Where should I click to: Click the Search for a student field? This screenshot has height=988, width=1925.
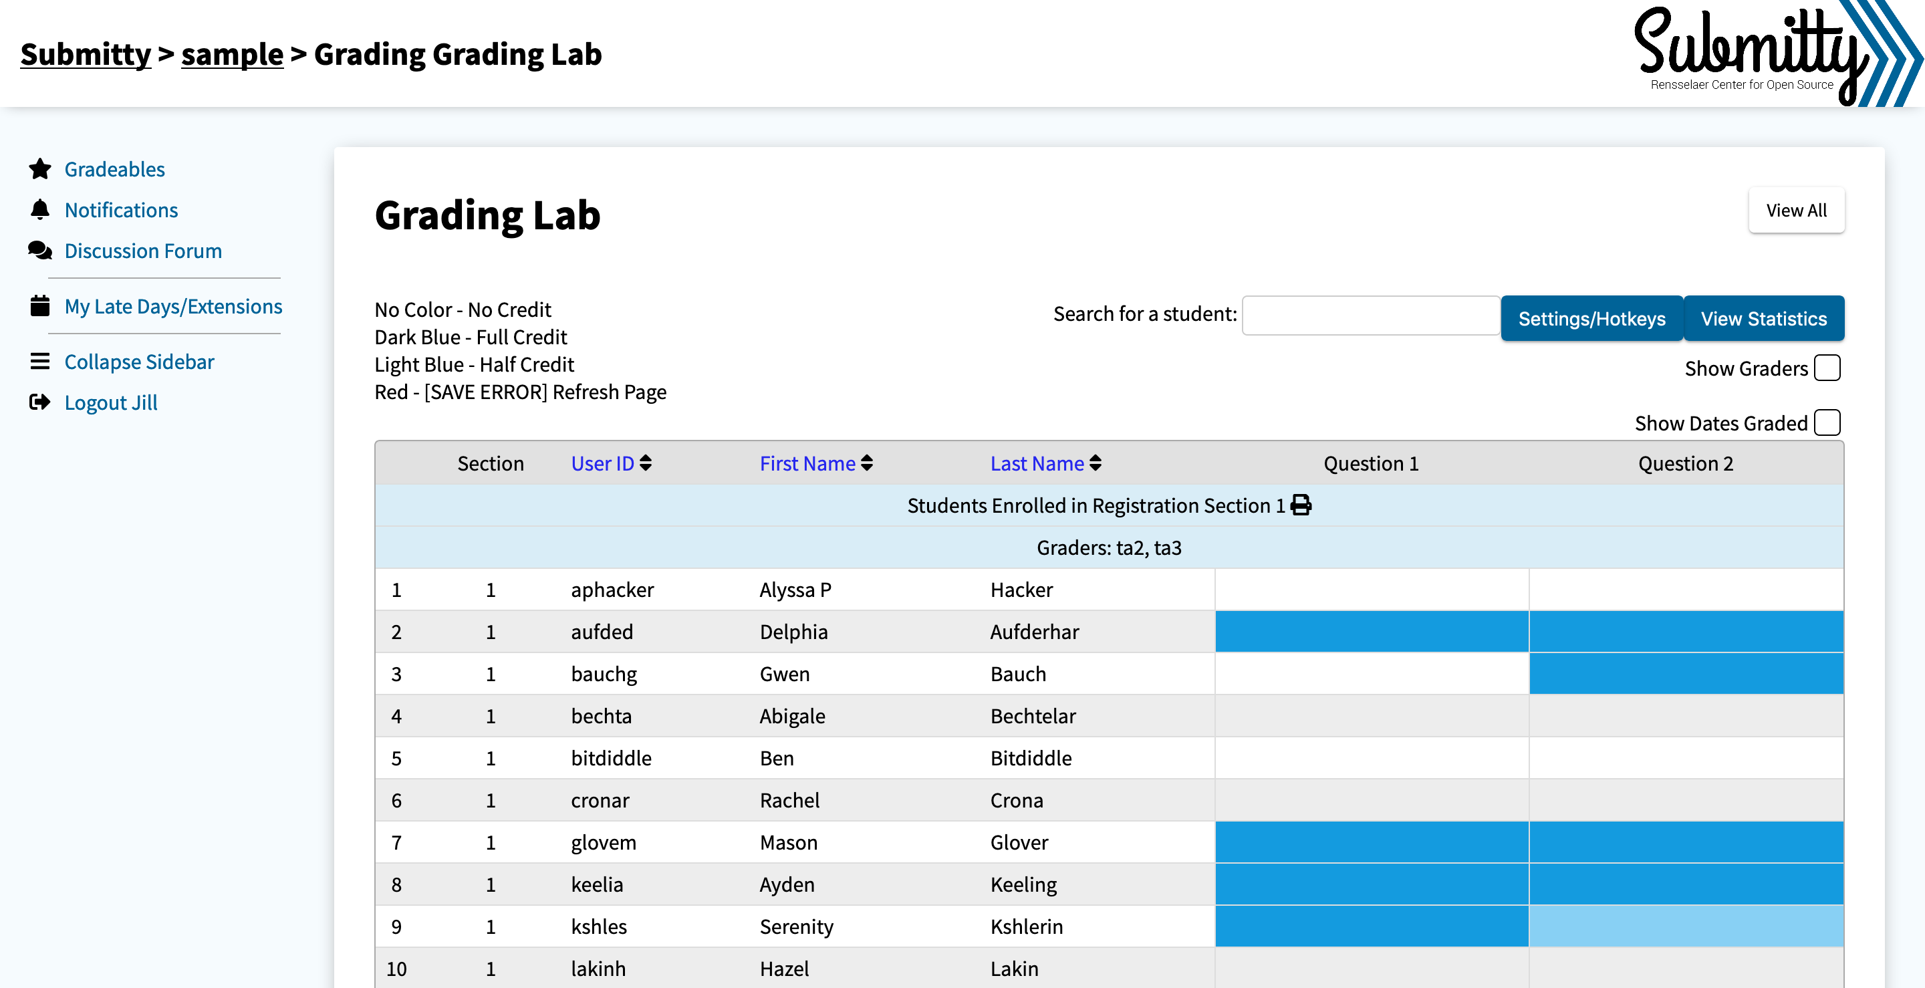[x=1370, y=316]
